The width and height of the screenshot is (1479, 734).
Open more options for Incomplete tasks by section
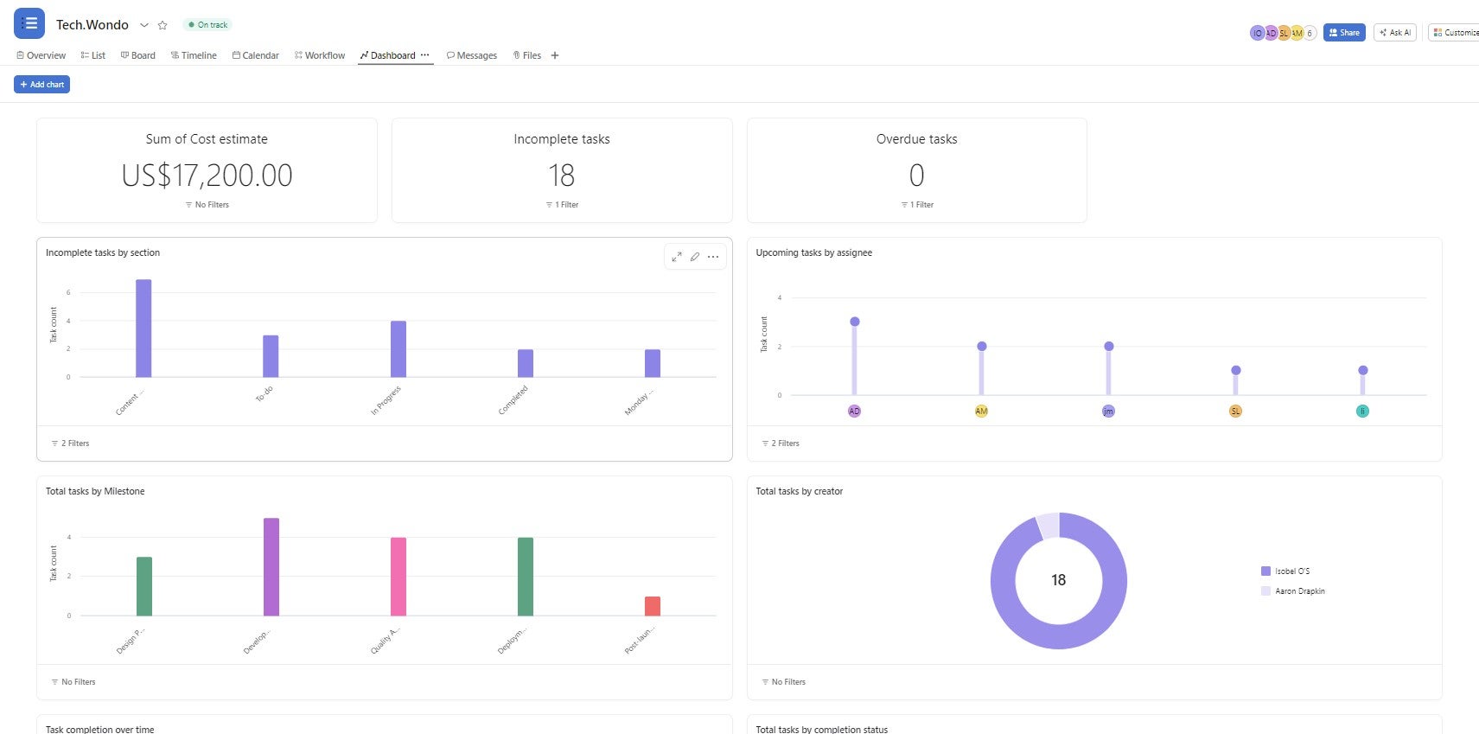713,257
